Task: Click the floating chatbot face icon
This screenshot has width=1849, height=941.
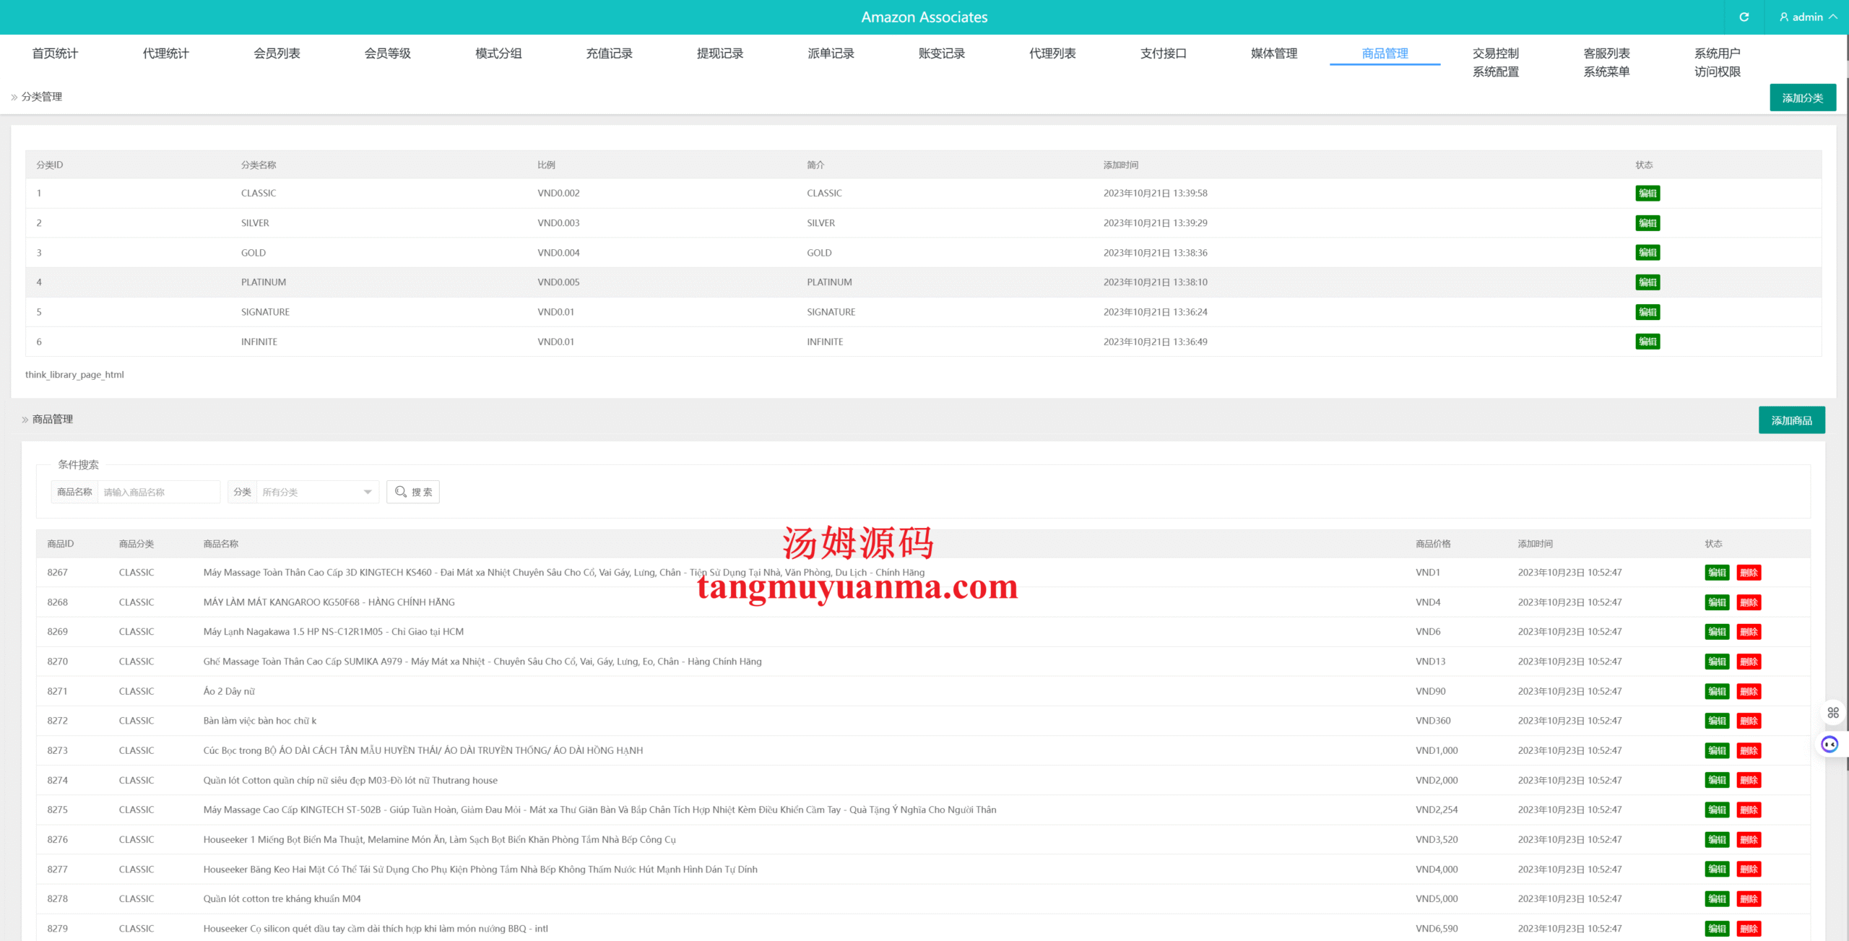Action: coord(1829,744)
